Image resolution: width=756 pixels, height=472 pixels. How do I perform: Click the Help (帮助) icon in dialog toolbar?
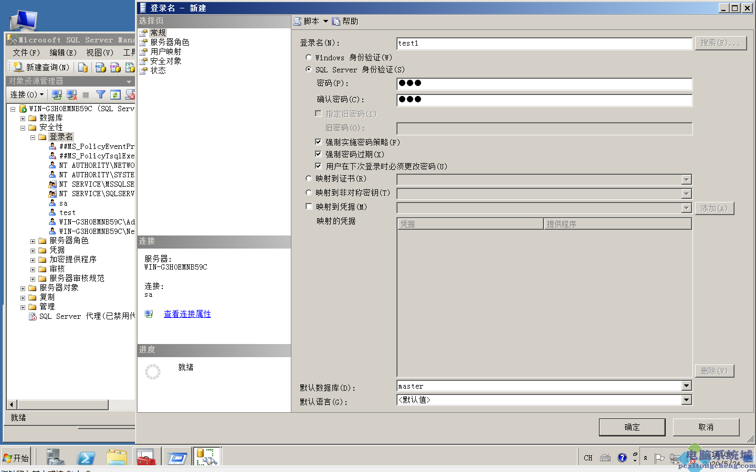[x=336, y=22]
